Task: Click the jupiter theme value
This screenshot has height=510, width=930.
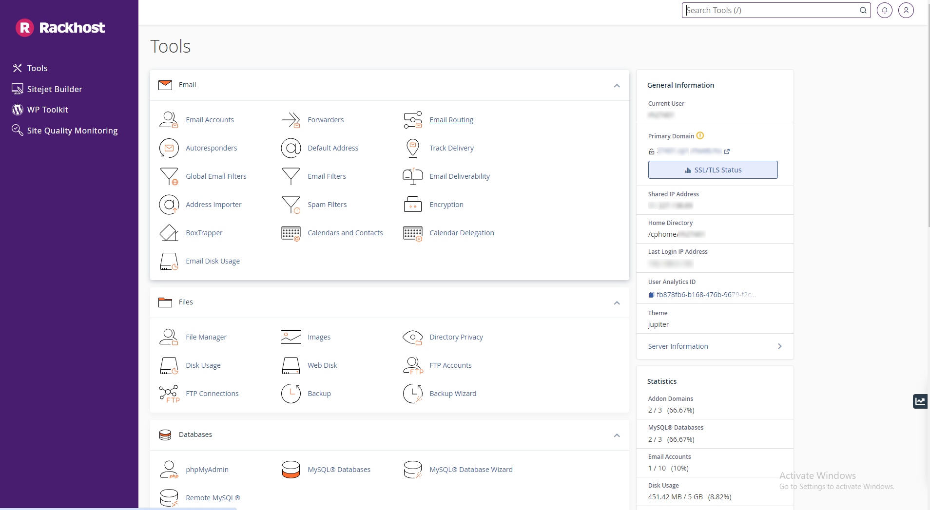Action: click(658, 324)
